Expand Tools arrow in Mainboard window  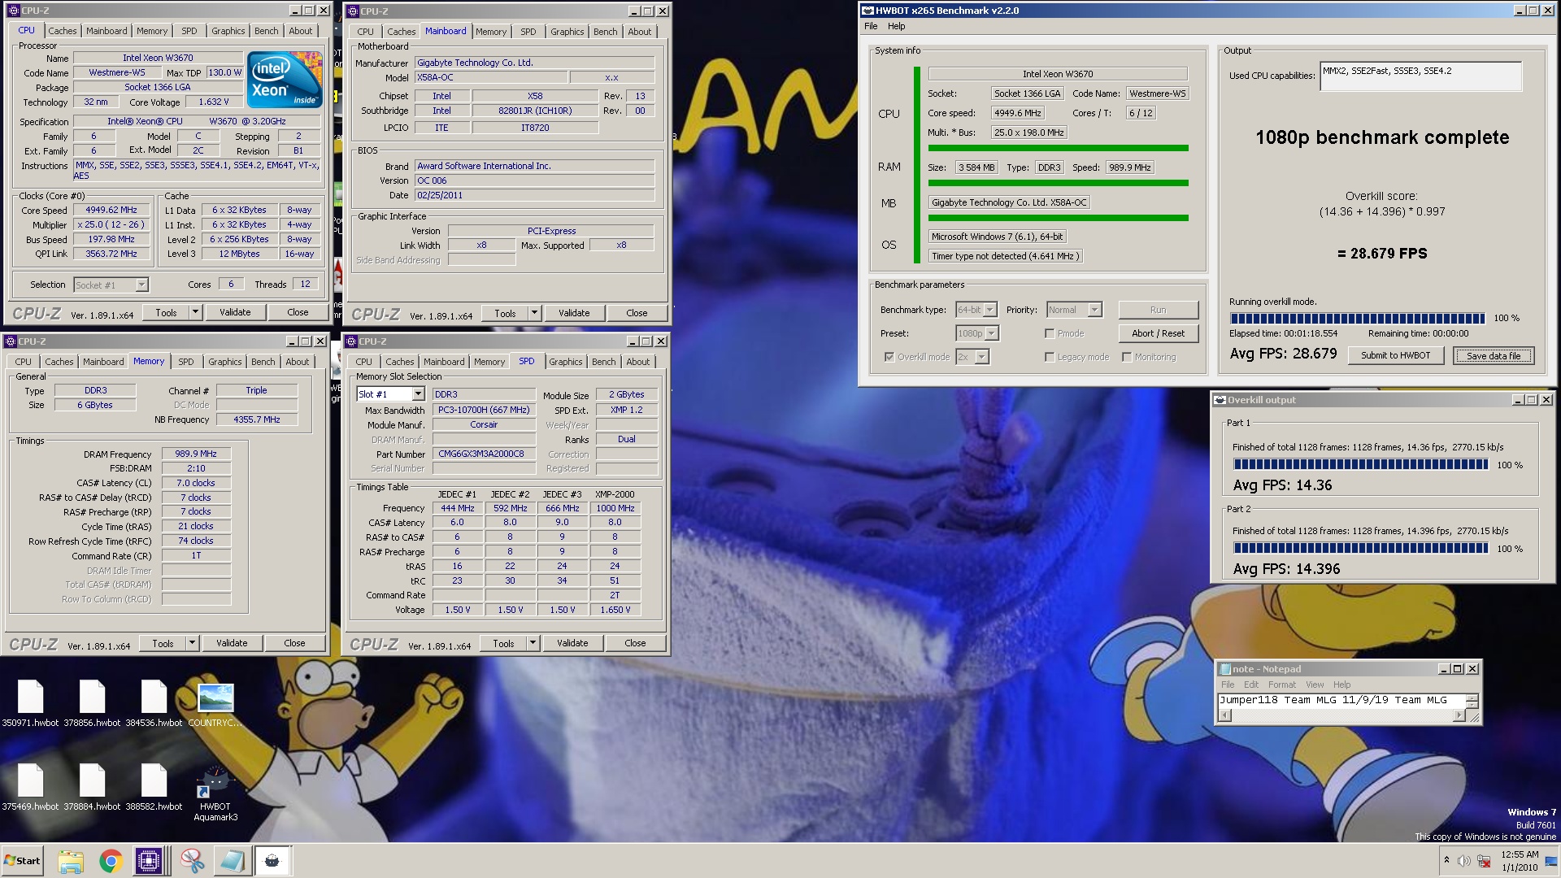pyautogui.click(x=534, y=313)
